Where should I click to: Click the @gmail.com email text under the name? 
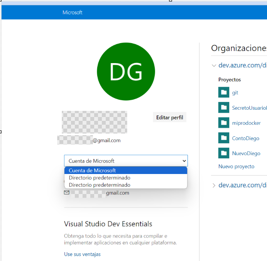pos(106,141)
